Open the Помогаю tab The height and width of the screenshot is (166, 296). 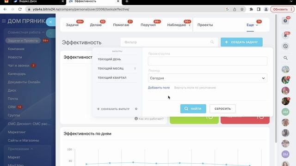(121, 25)
